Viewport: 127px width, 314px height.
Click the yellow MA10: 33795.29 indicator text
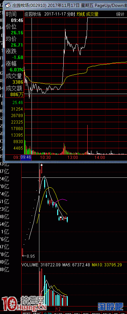[107, 265]
